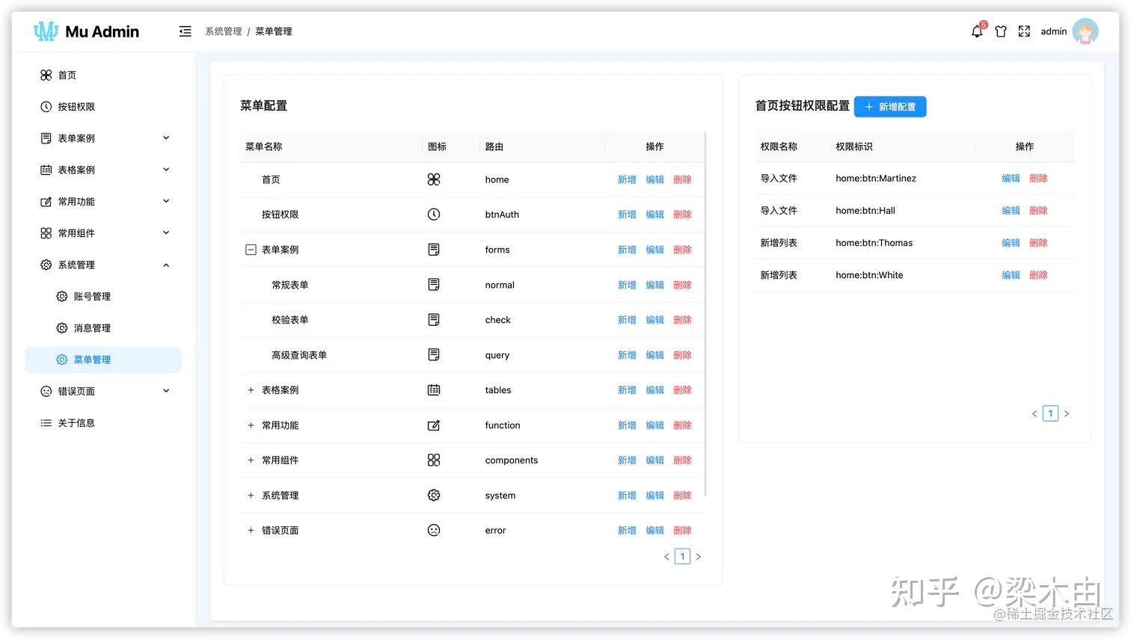Click the 常用组件 grid icon in sidebar
1131x639 pixels.
[45, 232]
